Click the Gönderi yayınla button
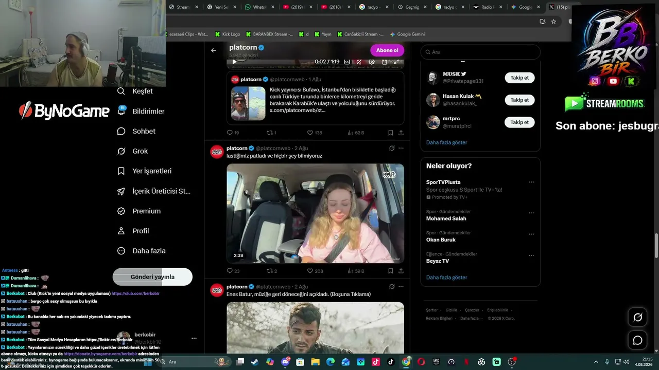 pyautogui.click(x=152, y=276)
